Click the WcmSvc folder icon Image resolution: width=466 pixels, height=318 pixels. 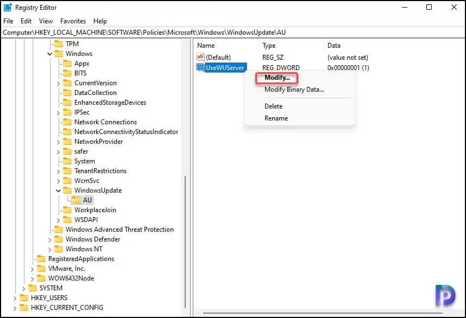[67, 181]
